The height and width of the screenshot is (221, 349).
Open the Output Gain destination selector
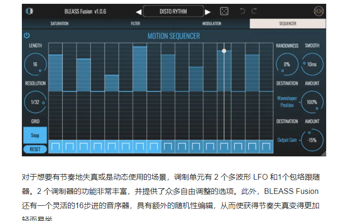pyautogui.click(x=287, y=140)
